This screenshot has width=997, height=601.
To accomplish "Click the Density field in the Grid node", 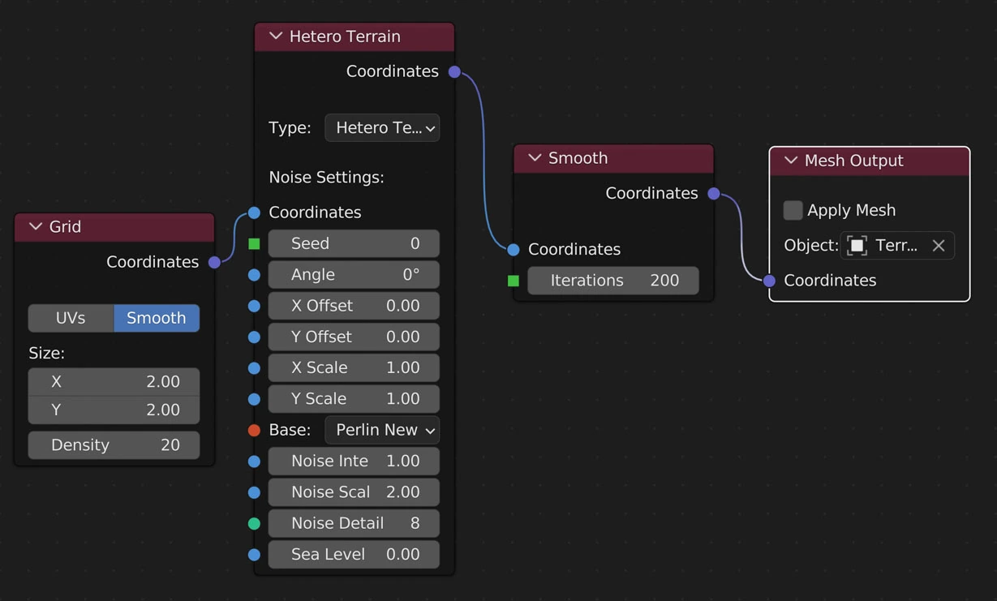I will point(114,445).
